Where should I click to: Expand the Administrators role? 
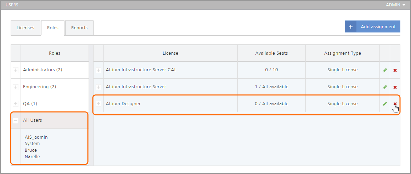16,70
